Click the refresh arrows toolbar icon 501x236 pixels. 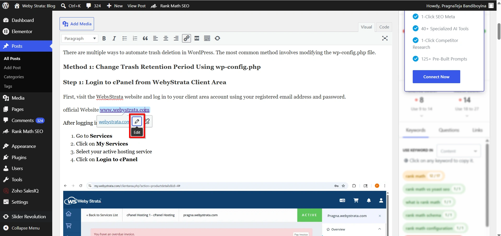coord(217,38)
